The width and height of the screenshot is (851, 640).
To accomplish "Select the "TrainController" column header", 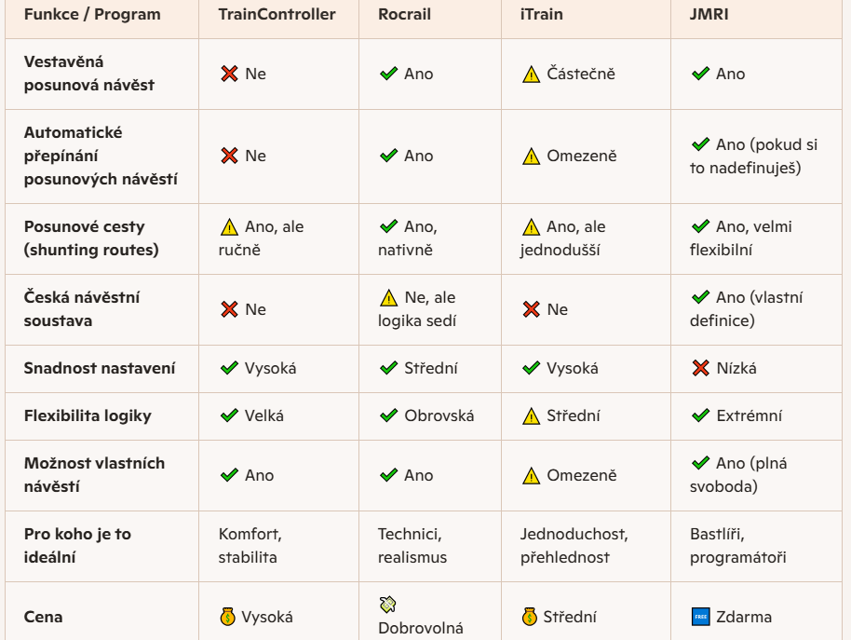I will coord(277,14).
